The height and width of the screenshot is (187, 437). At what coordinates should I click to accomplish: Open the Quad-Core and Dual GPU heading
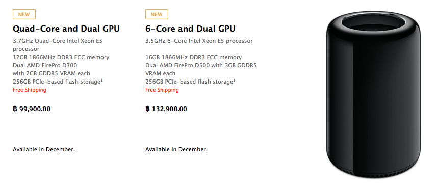(x=66, y=29)
